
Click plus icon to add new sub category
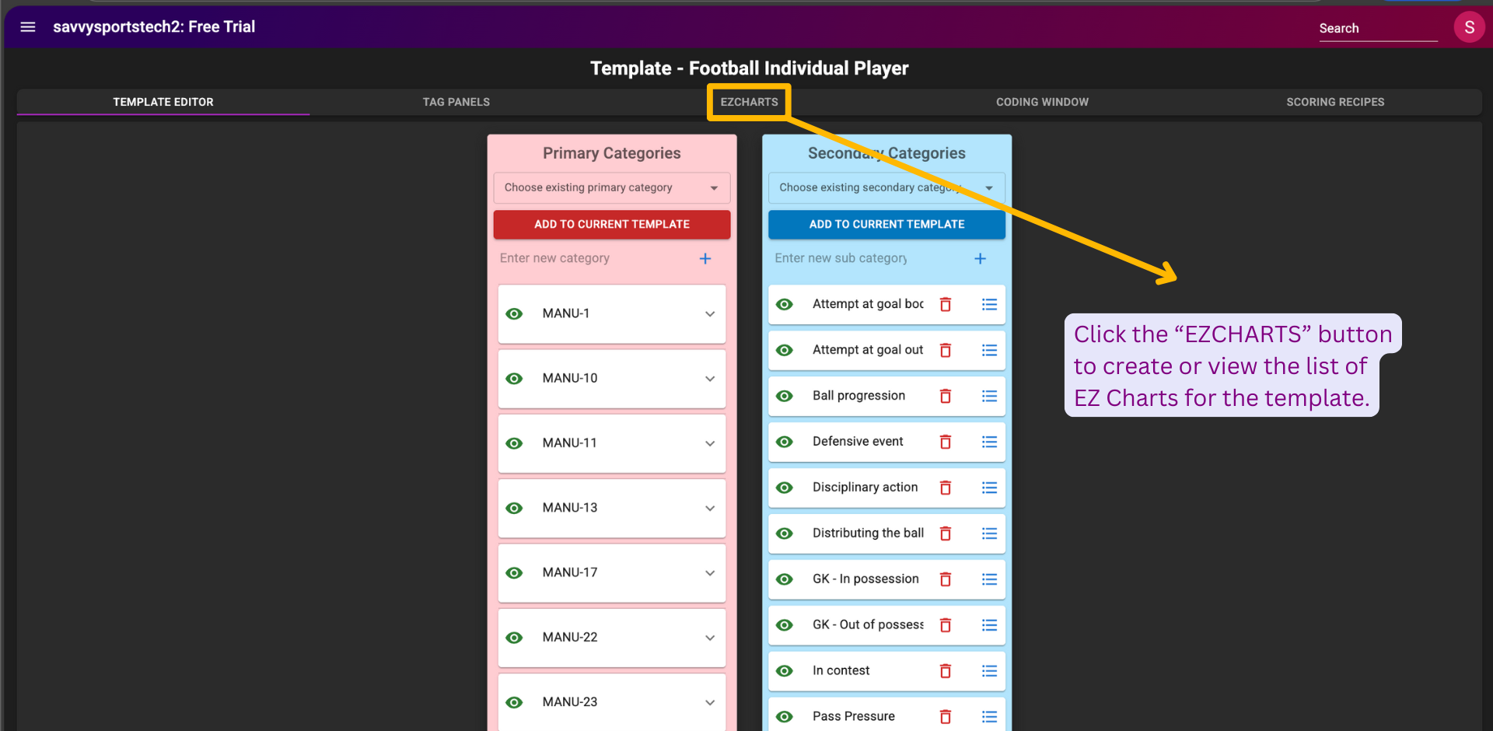(980, 258)
